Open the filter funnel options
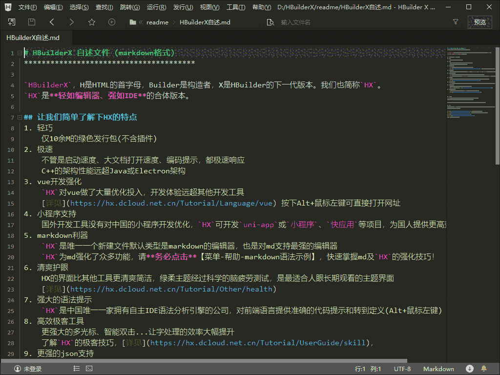 (x=456, y=22)
